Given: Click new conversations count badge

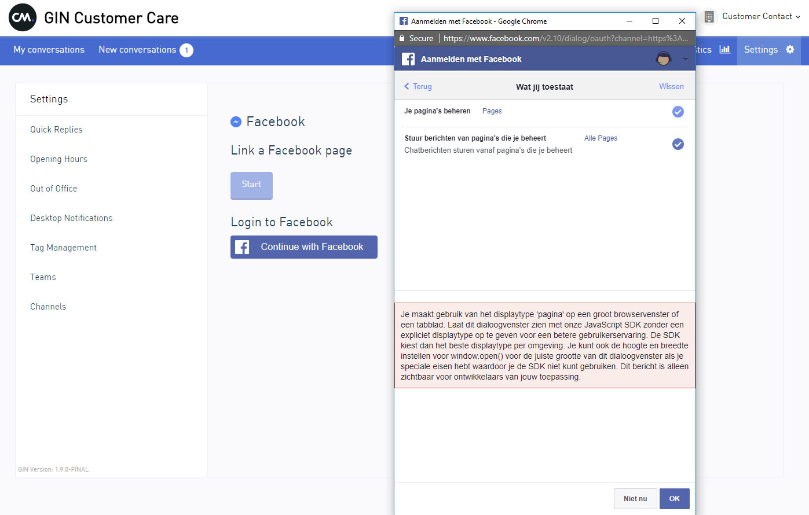Looking at the screenshot, I should click(186, 50).
